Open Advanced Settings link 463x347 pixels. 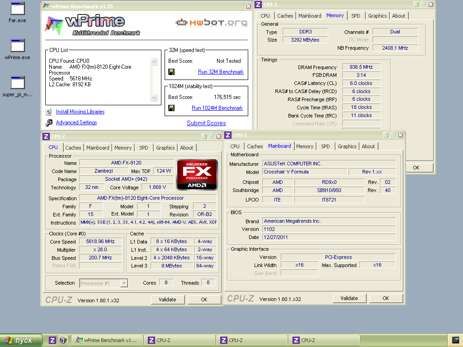(76, 122)
